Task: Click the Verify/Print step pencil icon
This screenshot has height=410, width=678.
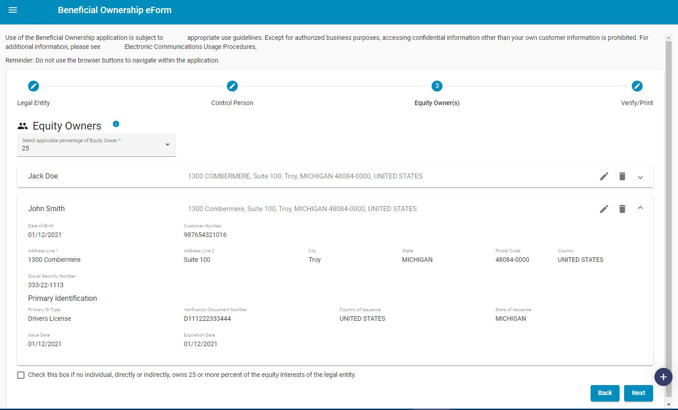Action: click(637, 86)
